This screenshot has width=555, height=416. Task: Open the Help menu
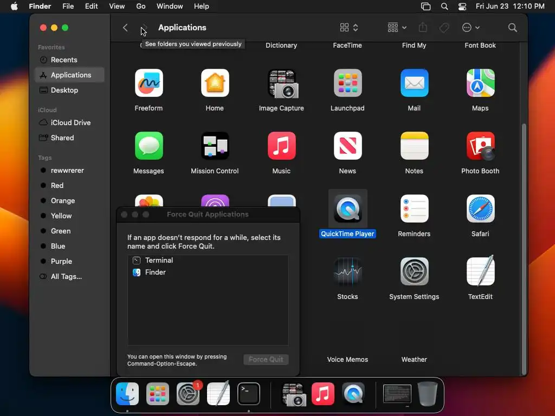[x=202, y=6]
